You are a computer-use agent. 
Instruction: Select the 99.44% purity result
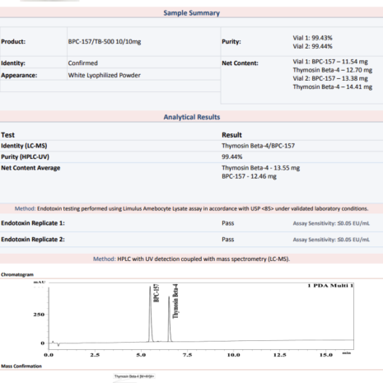coord(232,156)
